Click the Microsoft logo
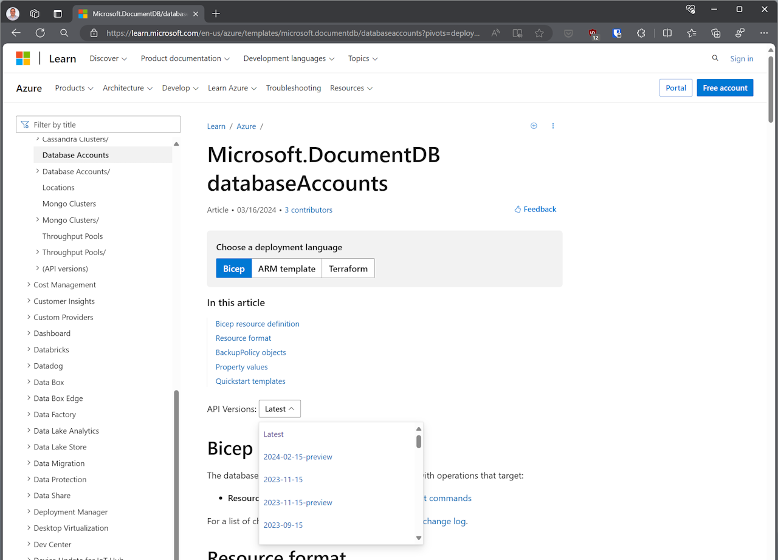The image size is (778, 560). click(23, 58)
